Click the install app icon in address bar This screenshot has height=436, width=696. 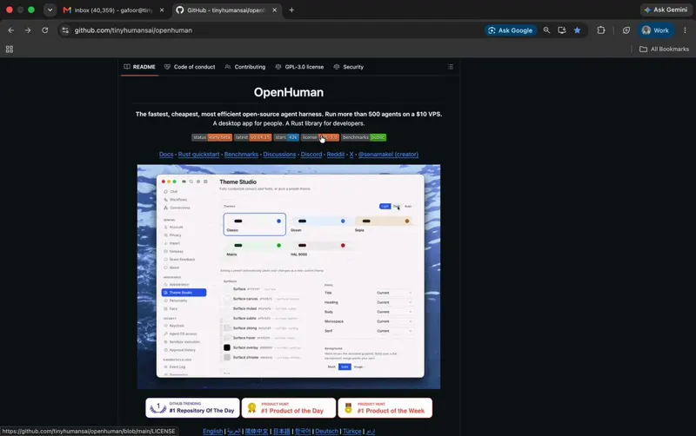tap(562, 30)
